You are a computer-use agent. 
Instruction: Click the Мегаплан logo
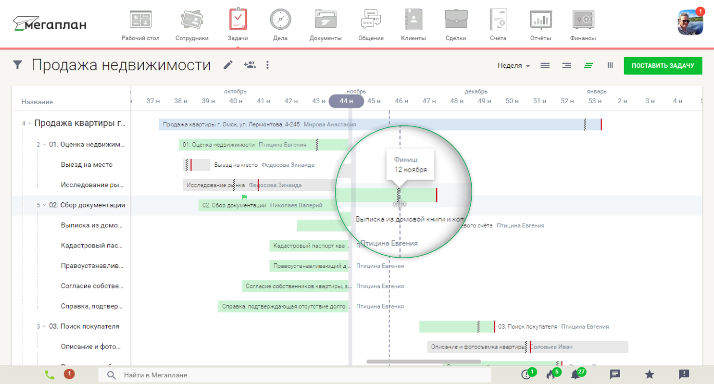tap(49, 24)
